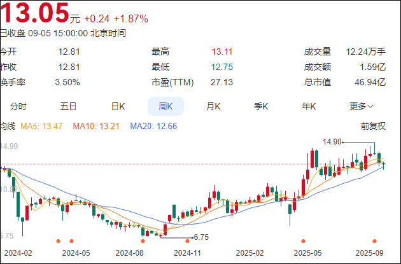Click the 14.90 high price annotation
Viewport: 401px width, 264px height.
coord(332,142)
